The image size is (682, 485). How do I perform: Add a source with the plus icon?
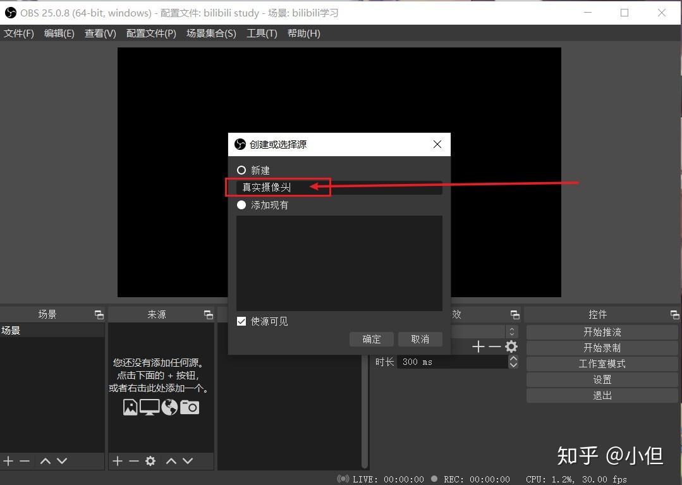click(x=116, y=460)
